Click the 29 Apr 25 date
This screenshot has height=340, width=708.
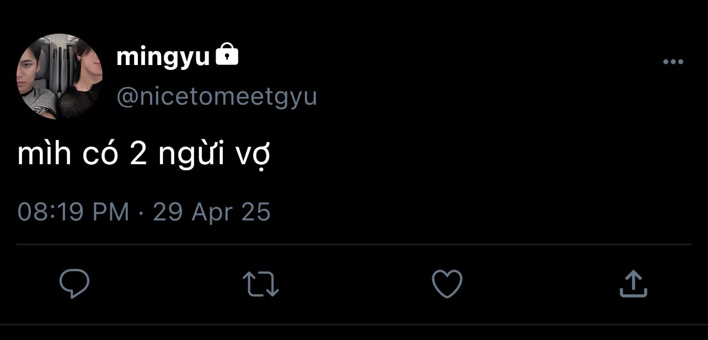[x=212, y=212]
